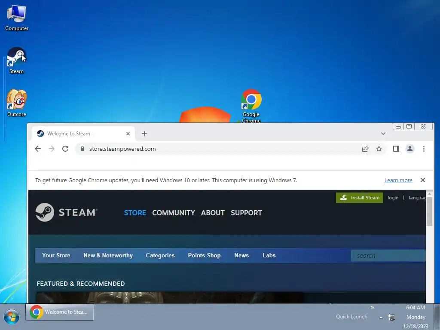
Task: Go back in Chrome
Action: coord(38,149)
